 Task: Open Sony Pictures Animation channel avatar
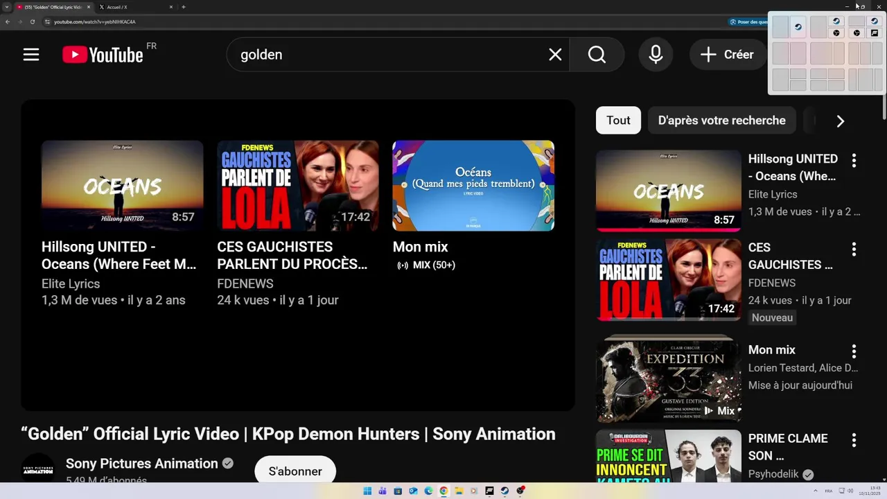click(x=37, y=469)
